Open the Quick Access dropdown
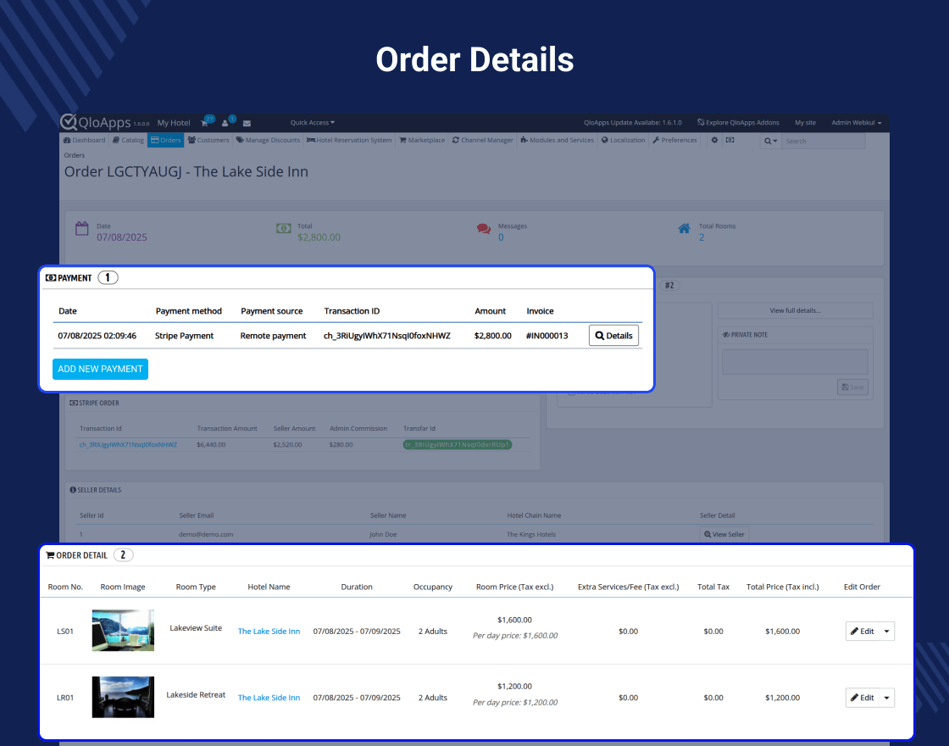 click(313, 123)
